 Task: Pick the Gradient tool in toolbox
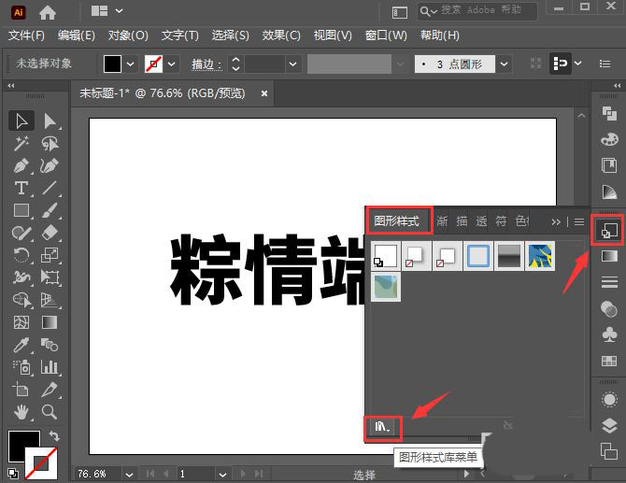[50, 322]
